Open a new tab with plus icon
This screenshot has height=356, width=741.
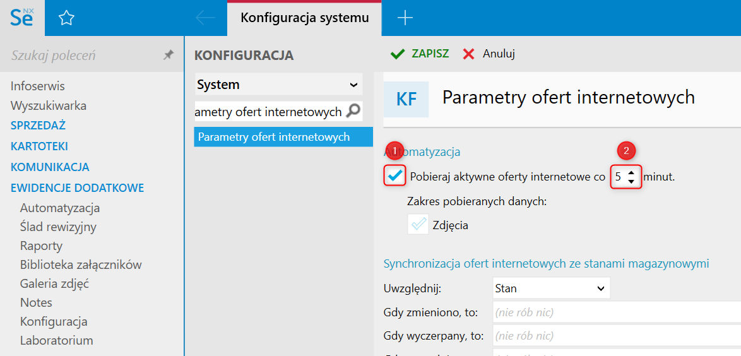click(x=405, y=18)
